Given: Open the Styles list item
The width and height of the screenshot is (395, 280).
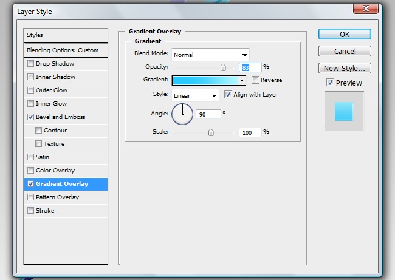Looking at the screenshot, I should point(66,35).
